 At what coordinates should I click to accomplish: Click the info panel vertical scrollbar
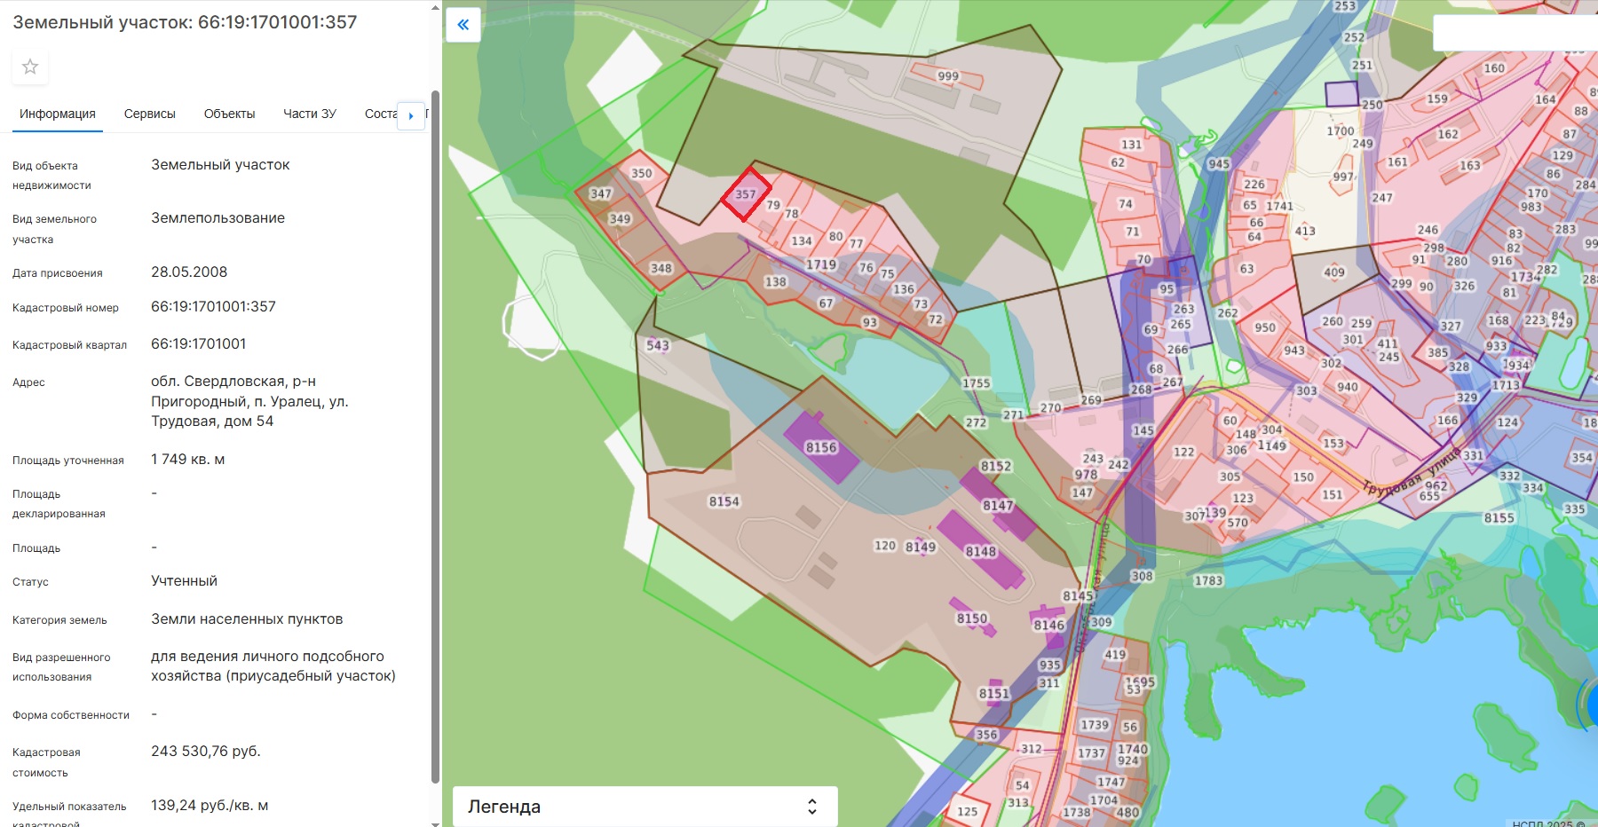tap(435, 435)
